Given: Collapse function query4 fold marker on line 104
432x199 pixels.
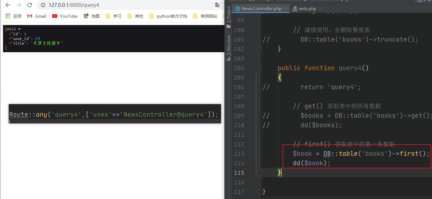Looking at the screenshot, I should tap(259, 68).
